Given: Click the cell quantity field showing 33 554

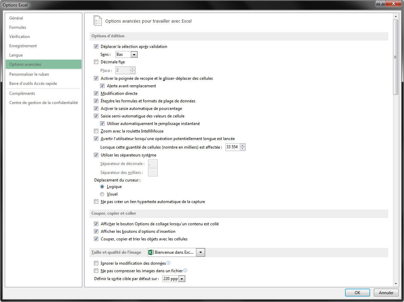Looking at the screenshot, I should pyautogui.click(x=233, y=147).
